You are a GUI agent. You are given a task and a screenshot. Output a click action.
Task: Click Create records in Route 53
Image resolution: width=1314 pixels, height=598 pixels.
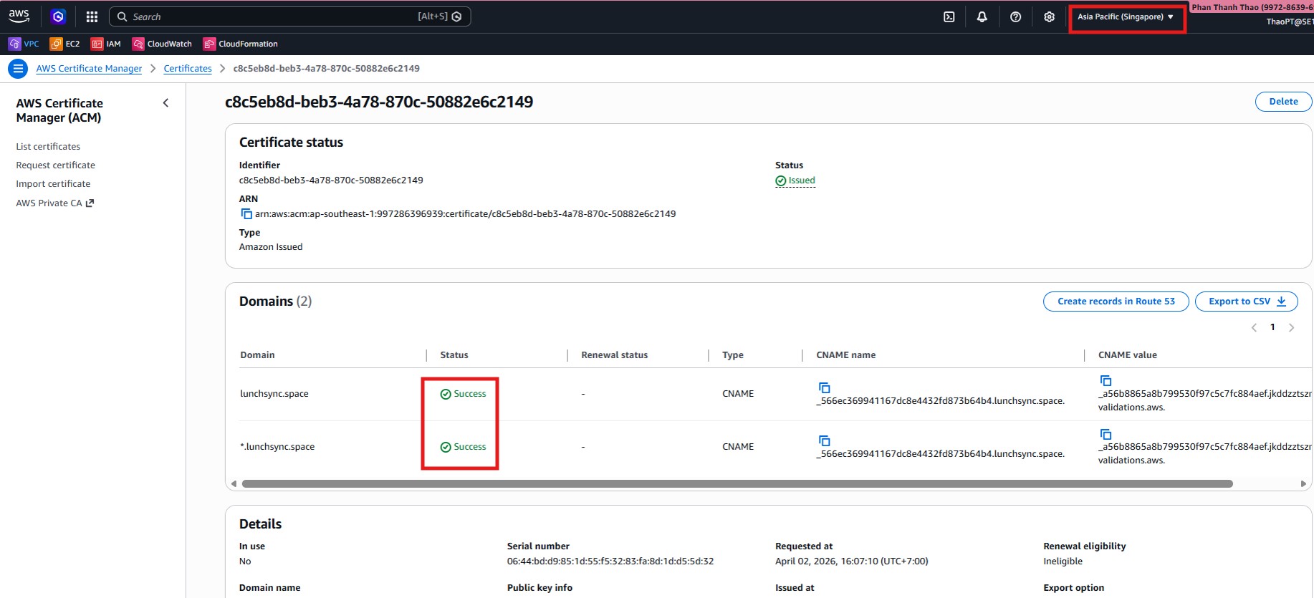pyautogui.click(x=1116, y=302)
